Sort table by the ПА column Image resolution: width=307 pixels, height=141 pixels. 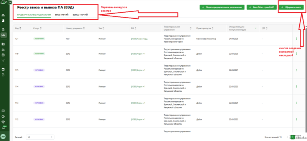click(135, 28)
